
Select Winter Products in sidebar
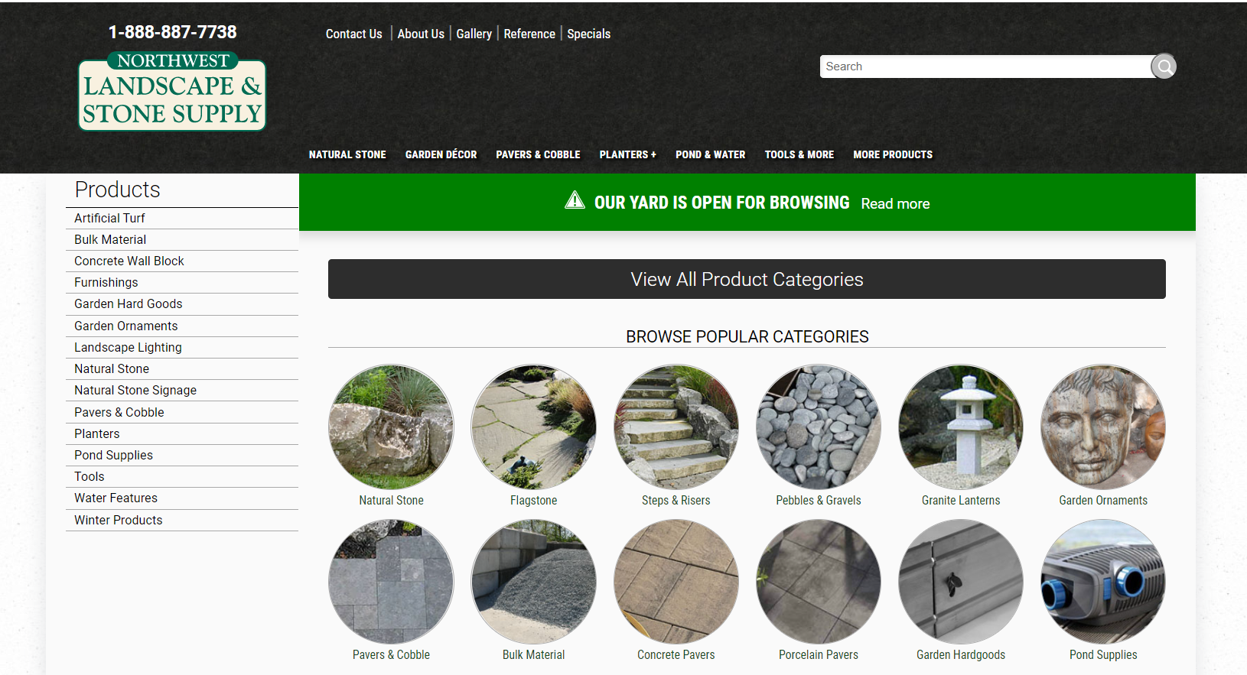pos(182,520)
